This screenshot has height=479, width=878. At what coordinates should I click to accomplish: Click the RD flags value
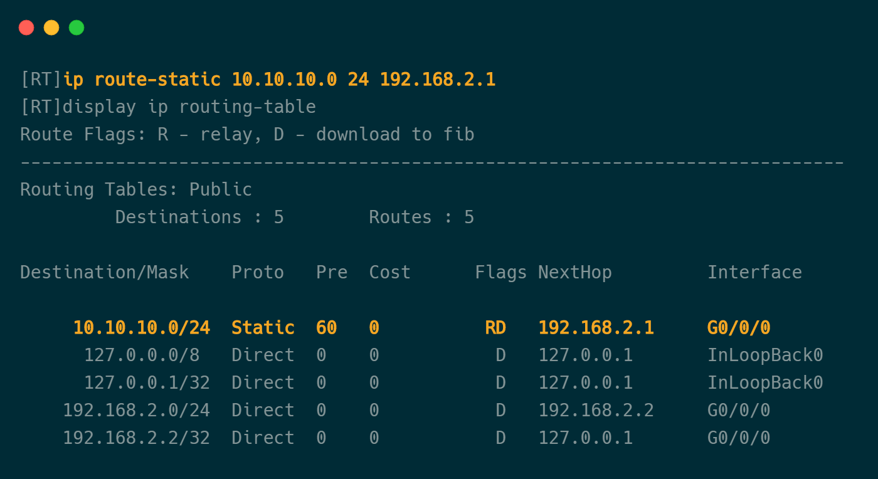495,328
